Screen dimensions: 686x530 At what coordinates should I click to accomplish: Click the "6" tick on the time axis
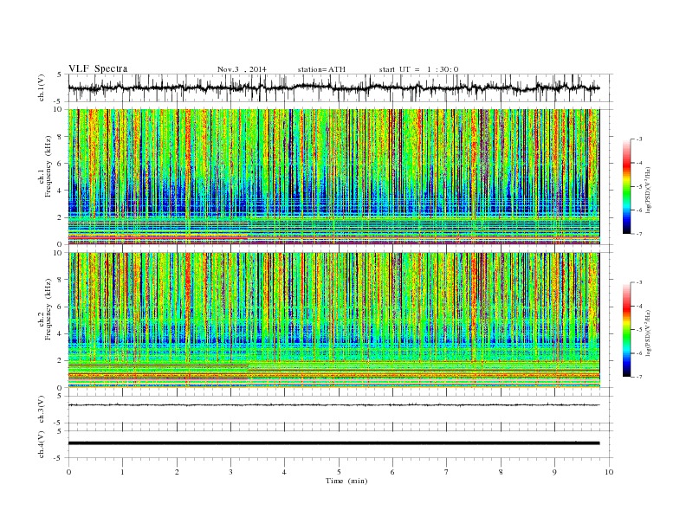393,472
